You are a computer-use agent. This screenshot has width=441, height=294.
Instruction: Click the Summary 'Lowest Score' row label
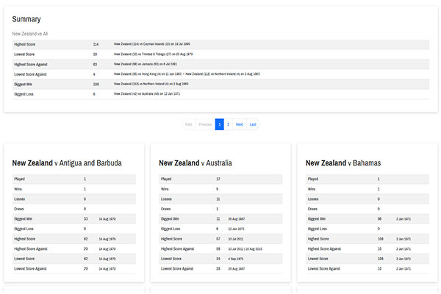(24, 54)
